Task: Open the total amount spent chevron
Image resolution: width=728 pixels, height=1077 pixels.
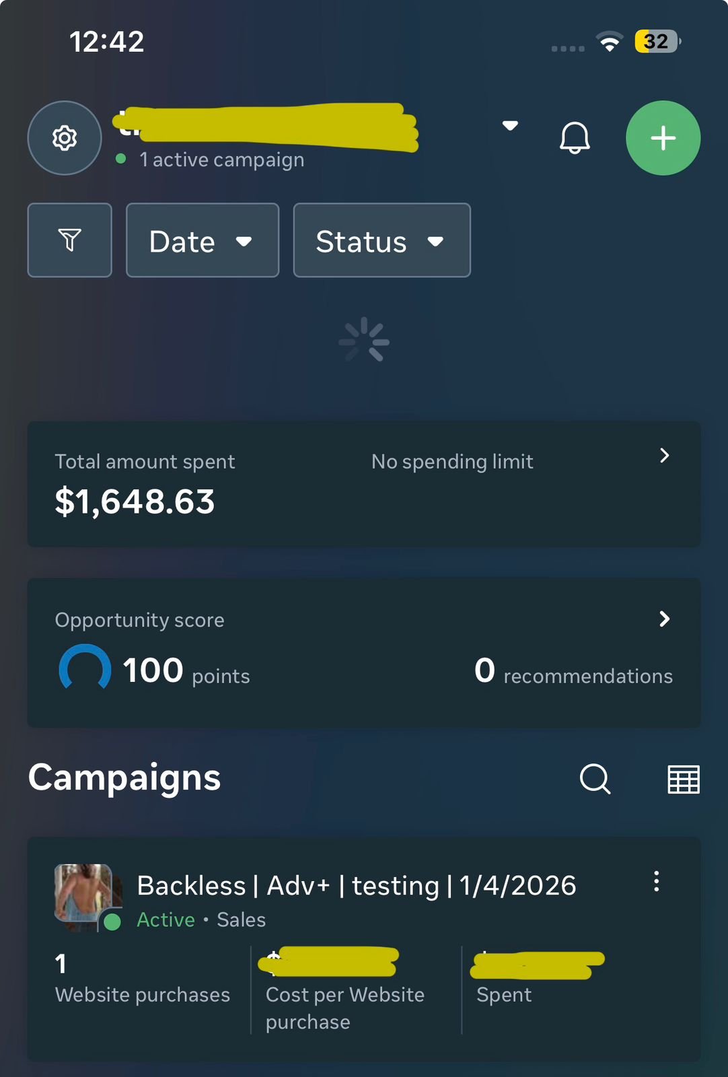Action: tap(664, 456)
